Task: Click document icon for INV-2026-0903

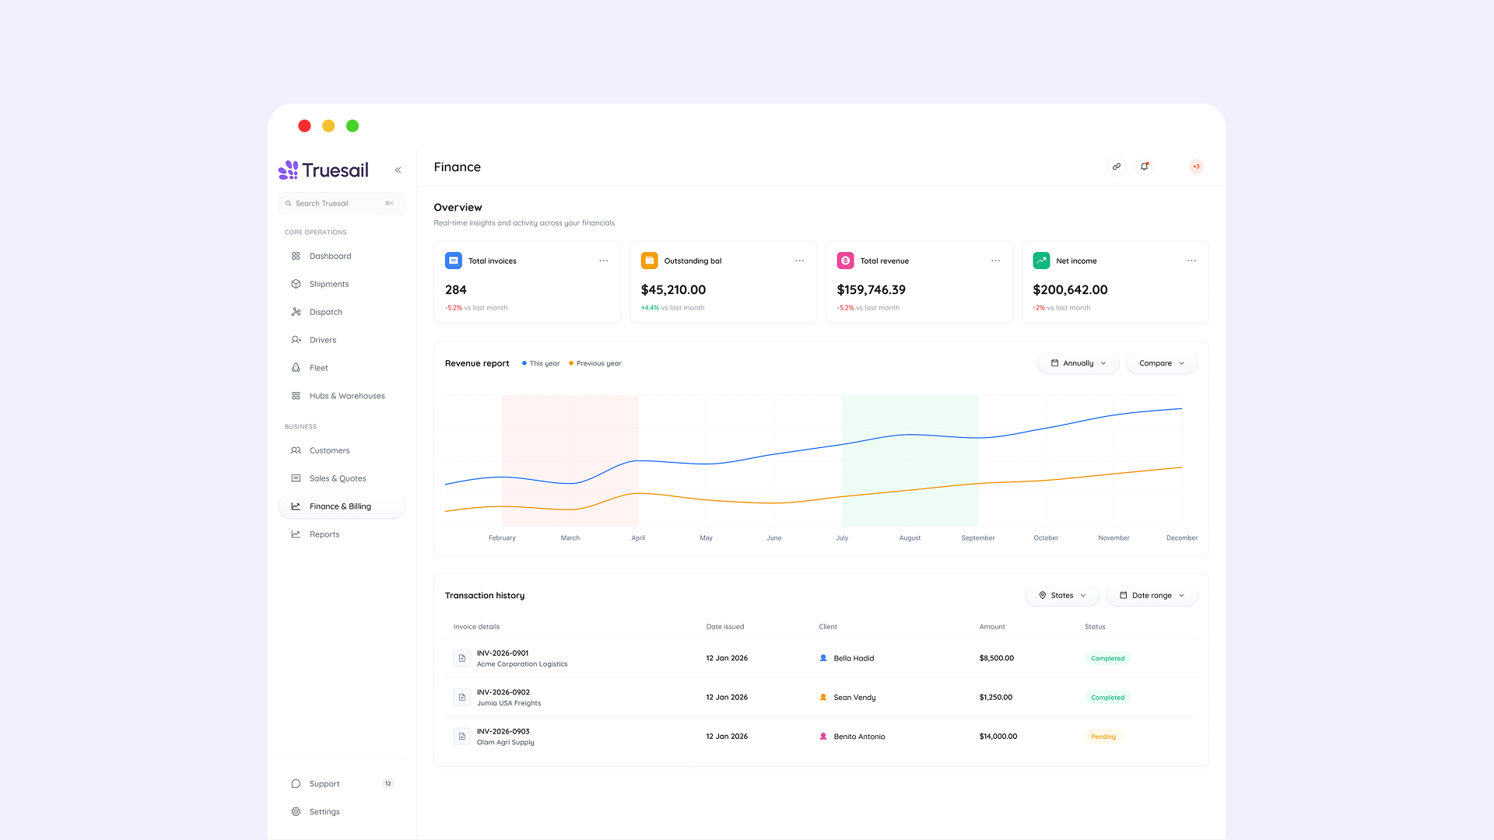Action: [x=462, y=736]
